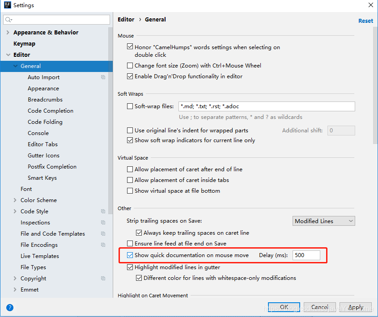
Task: Enable Change font size with Ctrl+Mouse Wheel
Action: pos(130,66)
